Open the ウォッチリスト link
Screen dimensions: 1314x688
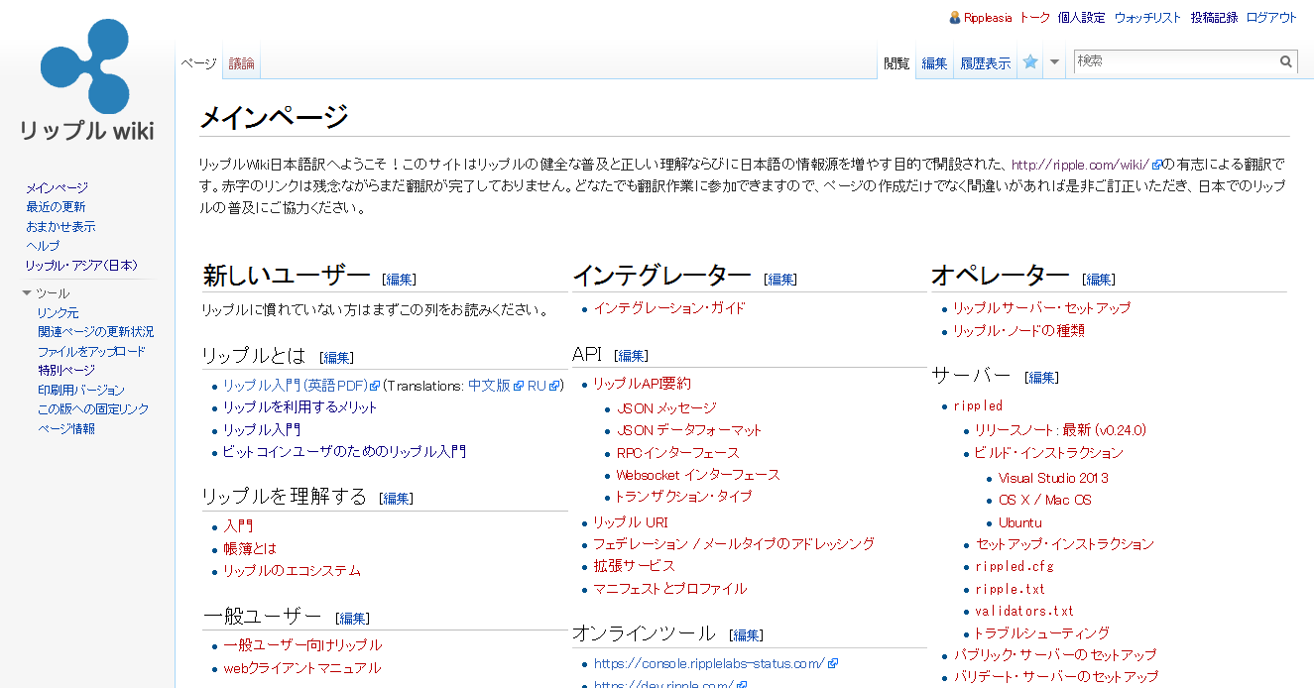(1147, 18)
